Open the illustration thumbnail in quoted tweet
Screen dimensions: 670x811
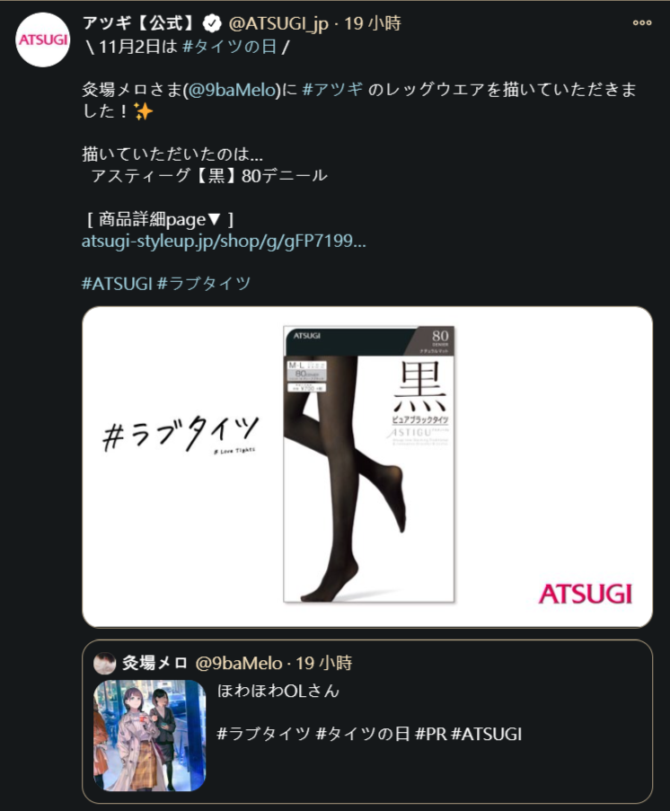coord(149,735)
